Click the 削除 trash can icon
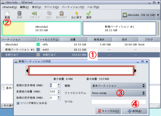Image resolution: width=161 pixels, height=116 pixels. [x=19, y=14]
